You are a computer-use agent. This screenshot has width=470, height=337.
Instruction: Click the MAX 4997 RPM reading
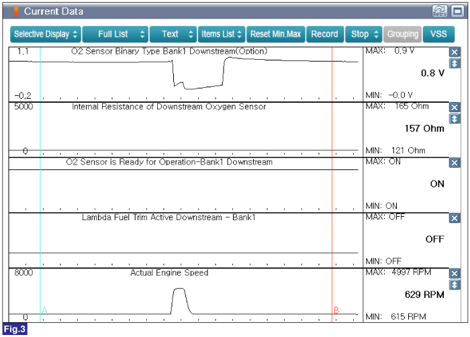[x=398, y=273]
